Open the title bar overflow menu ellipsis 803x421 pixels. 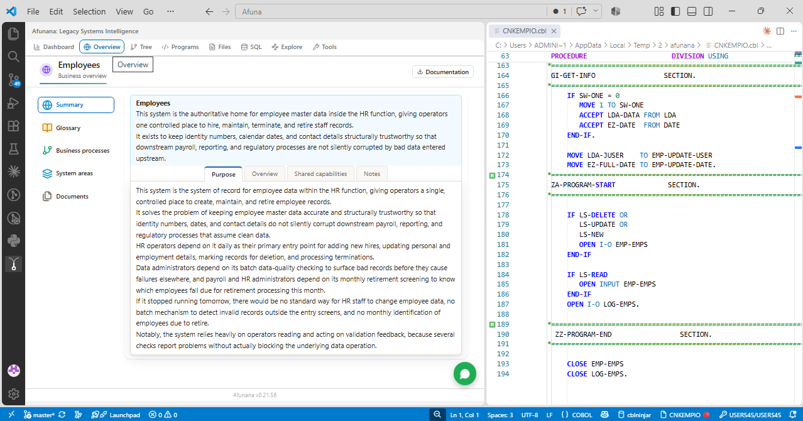171,11
